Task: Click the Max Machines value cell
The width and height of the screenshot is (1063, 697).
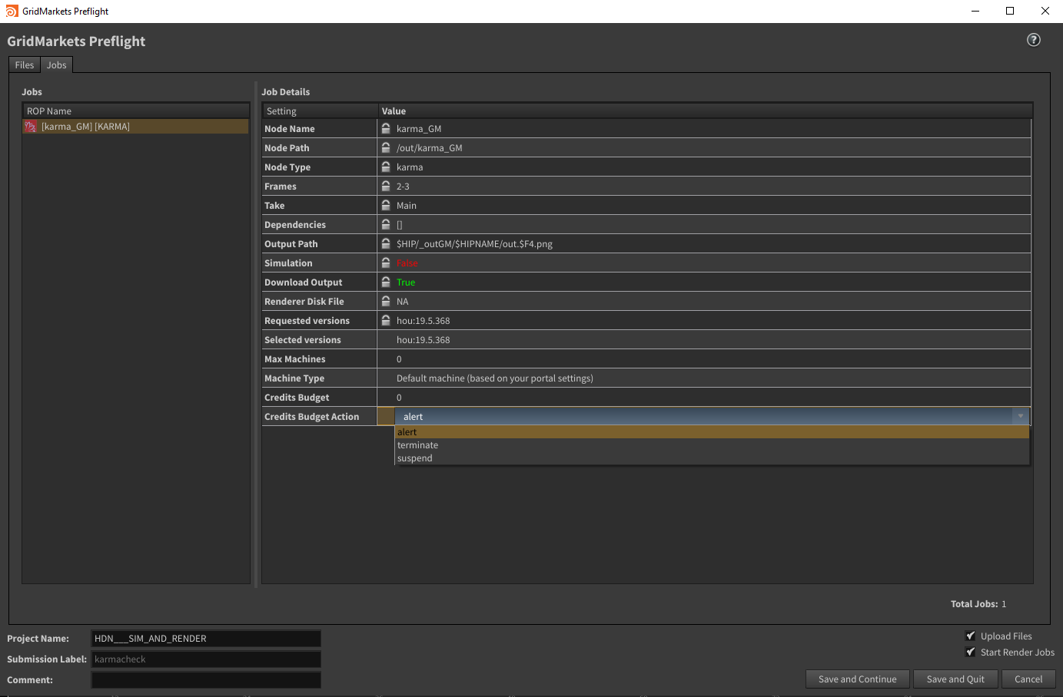Action: pos(704,359)
